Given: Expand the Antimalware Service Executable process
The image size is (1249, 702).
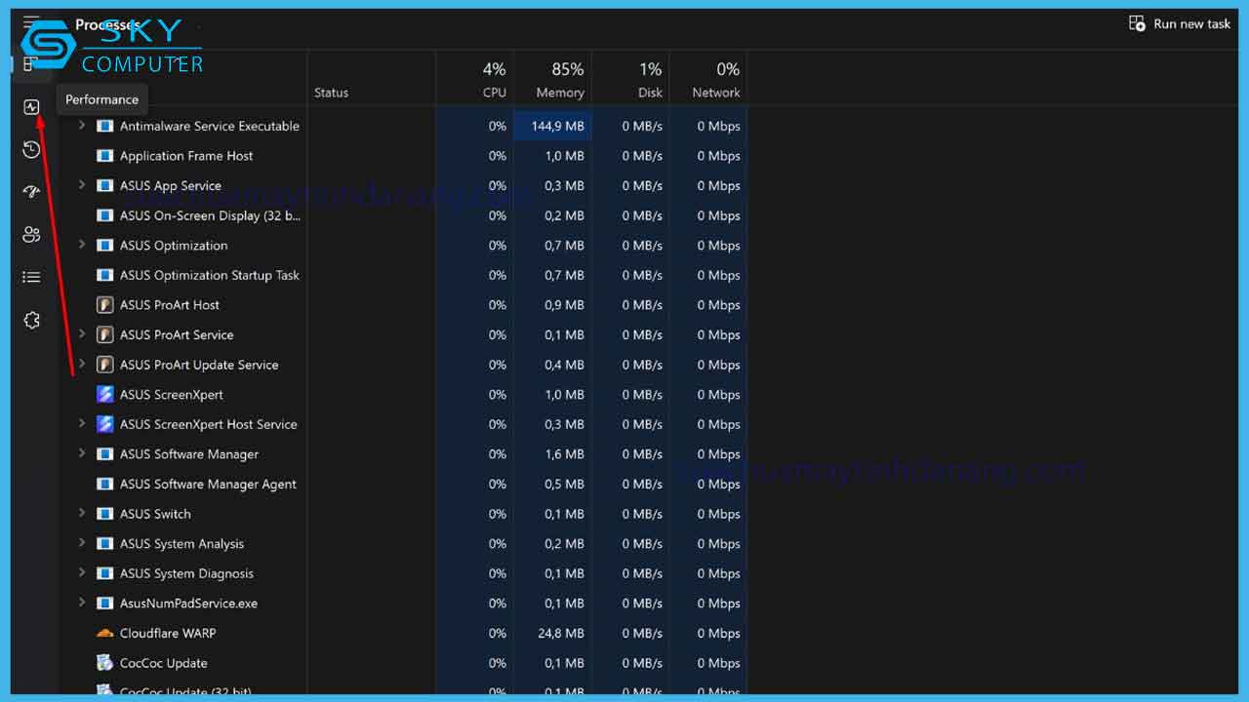Looking at the screenshot, I should tap(82, 126).
